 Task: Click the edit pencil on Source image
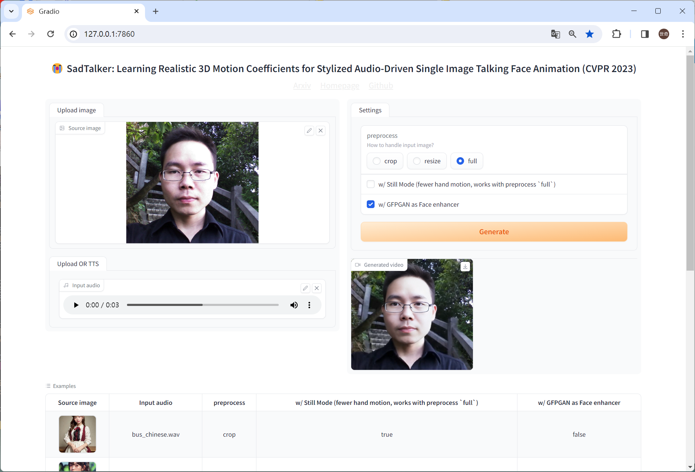[x=309, y=131]
